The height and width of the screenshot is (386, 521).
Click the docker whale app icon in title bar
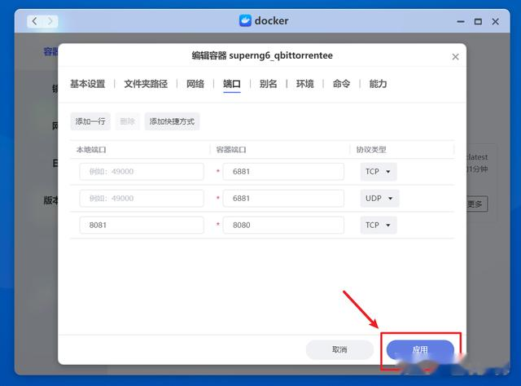click(x=245, y=20)
